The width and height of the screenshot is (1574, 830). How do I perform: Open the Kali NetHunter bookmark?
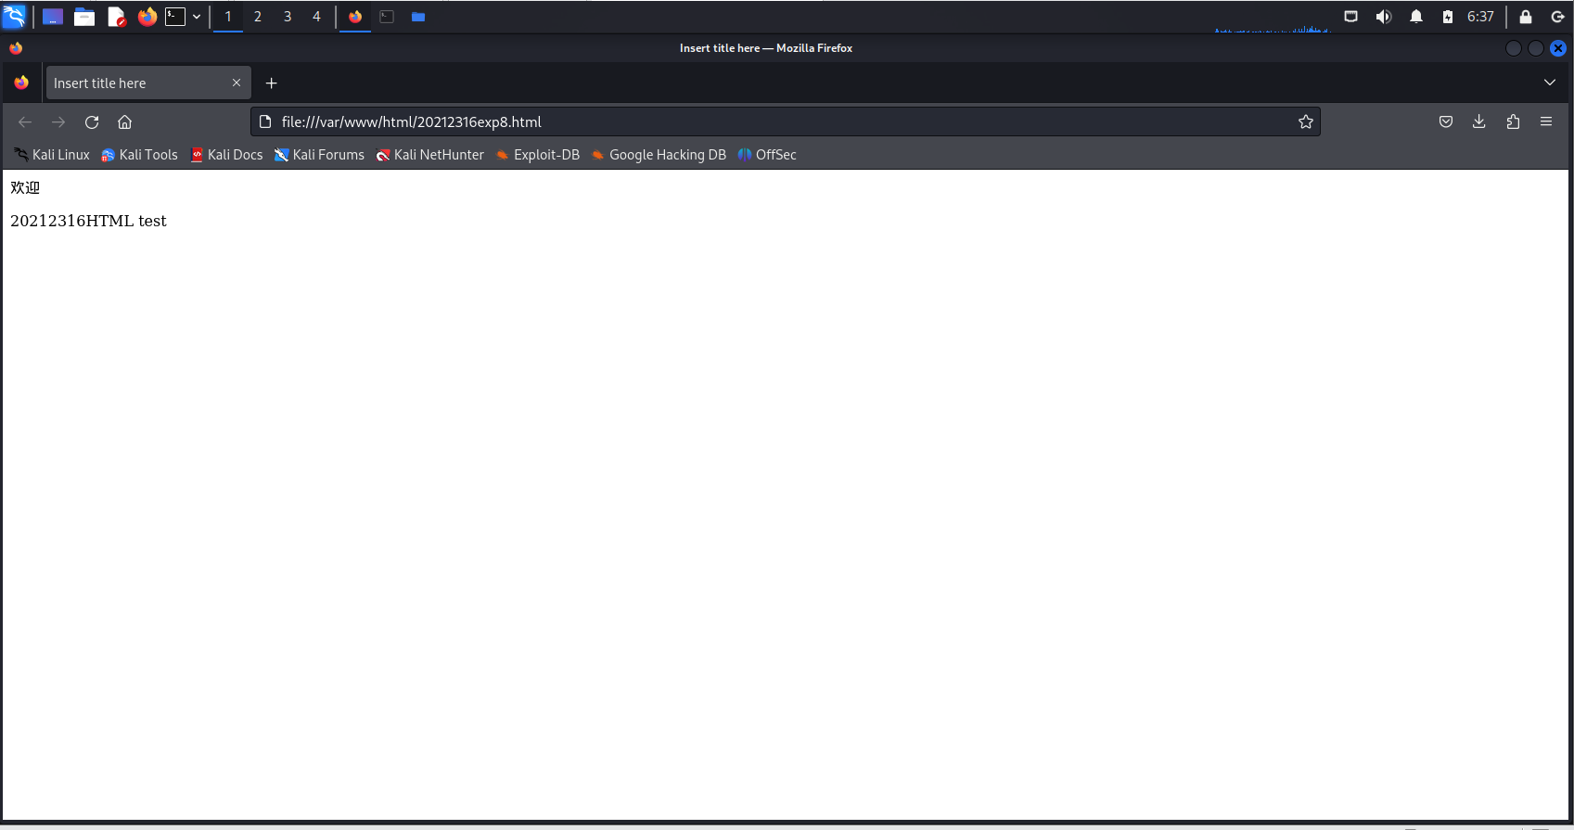(429, 155)
